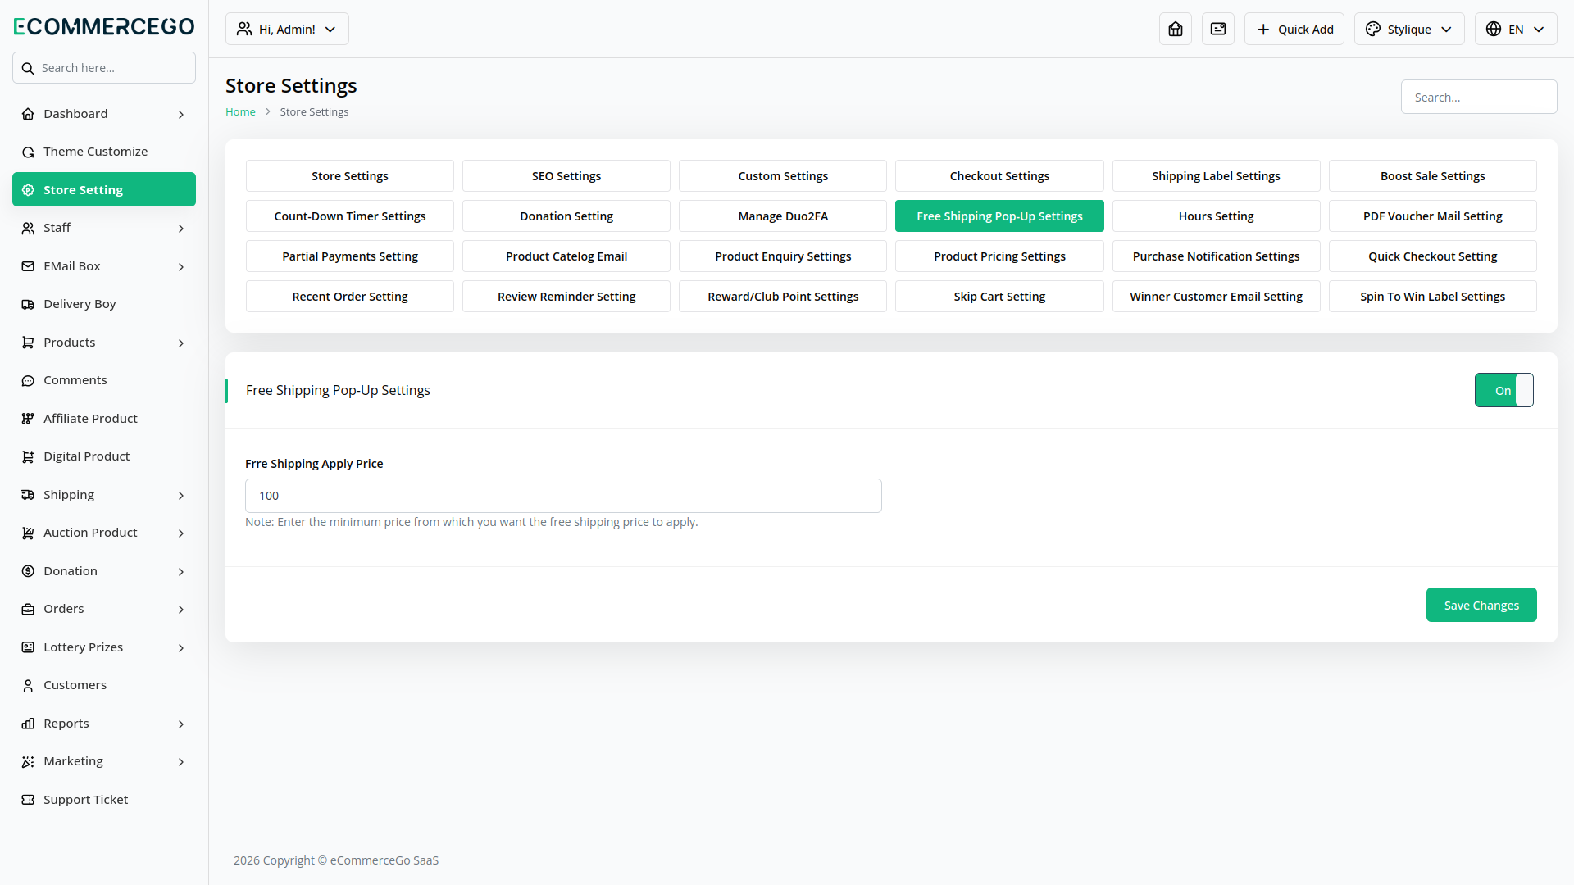
Task: Click the store home icon in header
Action: 1176,29
